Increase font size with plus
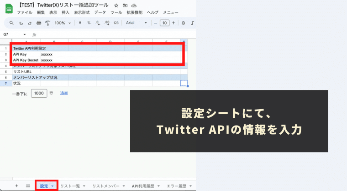The width and height of the screenshot is (347, 191). pos(173,23)
